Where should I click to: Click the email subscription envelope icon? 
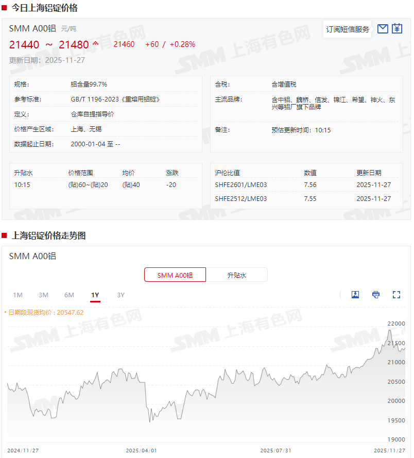[x=383, y=29]
